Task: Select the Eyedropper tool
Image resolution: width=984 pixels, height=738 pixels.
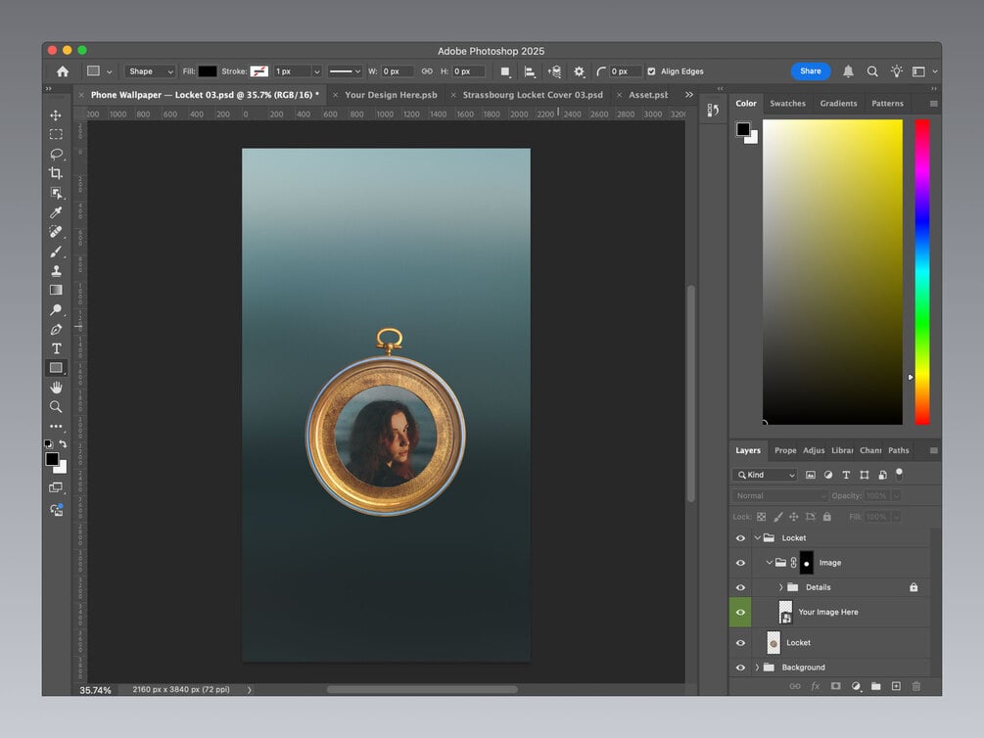Action: 56,212
